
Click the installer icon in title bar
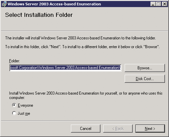tap(4, 4)
